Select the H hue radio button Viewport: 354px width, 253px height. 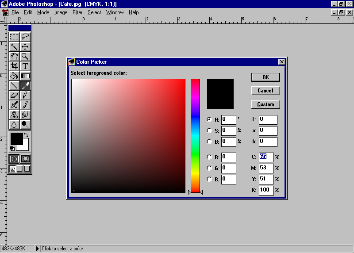209,119
